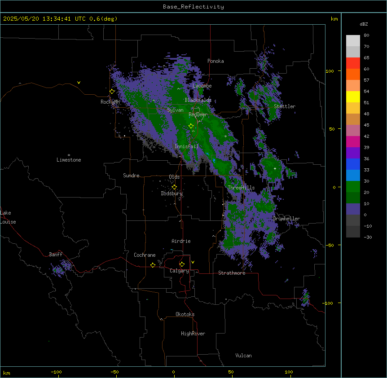The image size is (387, 378).
Task: Click the -100 tick on the vertical axis
Action: [x=328, y=303]
